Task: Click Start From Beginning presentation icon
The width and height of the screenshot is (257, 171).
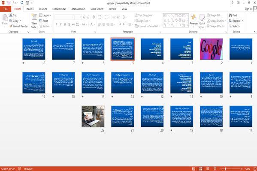Action: (27, 3)
